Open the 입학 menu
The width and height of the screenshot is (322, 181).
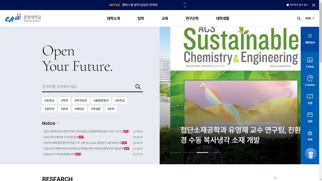(141, 18)
